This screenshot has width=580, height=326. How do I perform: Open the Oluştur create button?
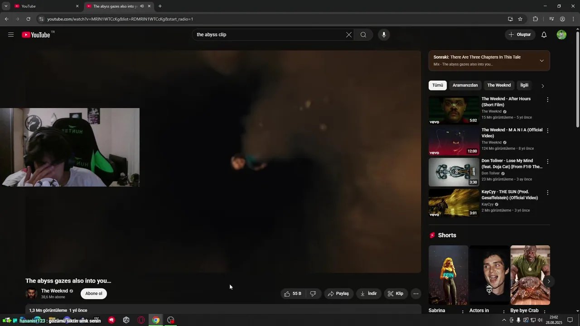[520, 35]
